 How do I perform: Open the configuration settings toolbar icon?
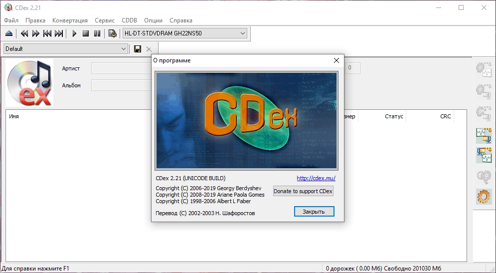(113, 33)
